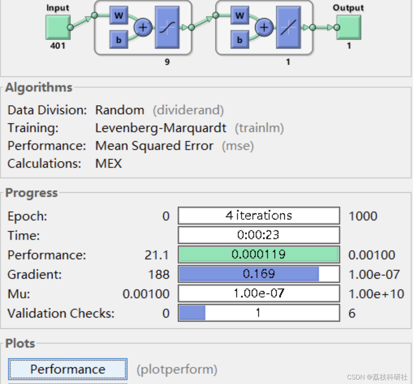Screen dimensions: 413x384
Task: Select the output layer W weight block
Action: point(240,15)
